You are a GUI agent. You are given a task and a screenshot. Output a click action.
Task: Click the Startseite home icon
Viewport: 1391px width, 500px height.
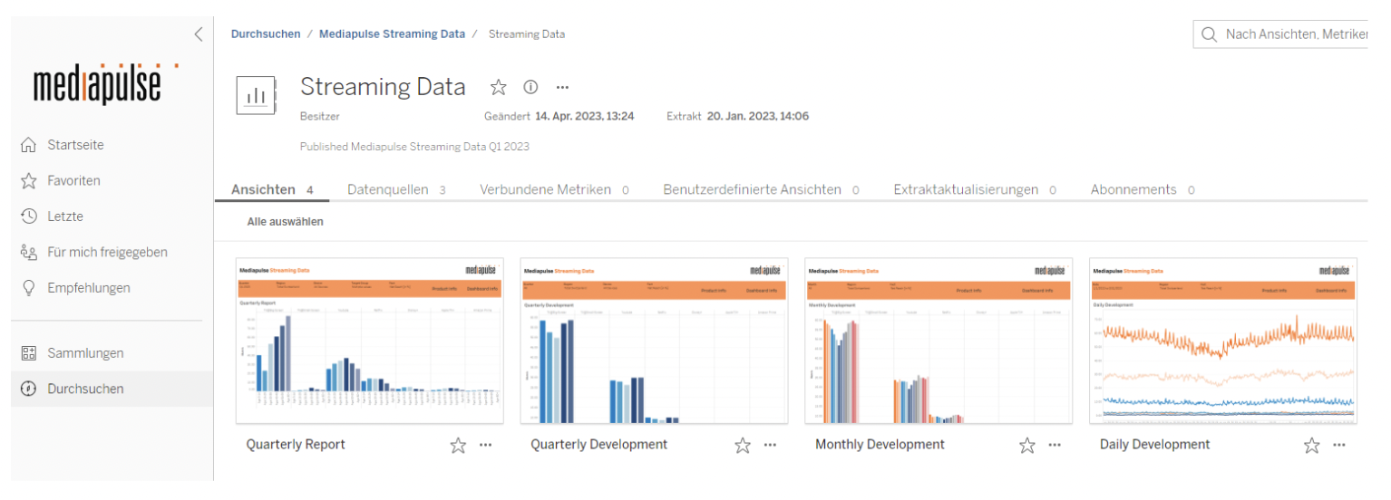point(28,145)
